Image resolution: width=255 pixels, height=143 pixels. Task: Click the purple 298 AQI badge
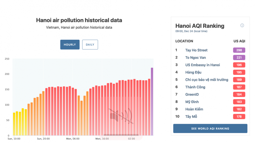(239, 50)
